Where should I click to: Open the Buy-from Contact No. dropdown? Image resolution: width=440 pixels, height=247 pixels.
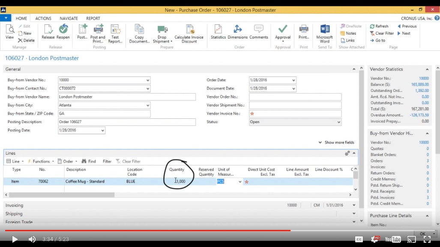click(x=148, y=88)
